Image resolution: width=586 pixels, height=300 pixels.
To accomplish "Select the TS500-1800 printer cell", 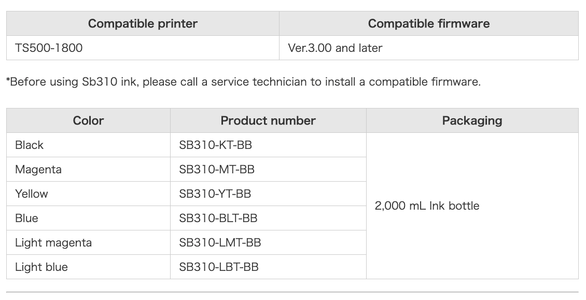I will (49, 48).
